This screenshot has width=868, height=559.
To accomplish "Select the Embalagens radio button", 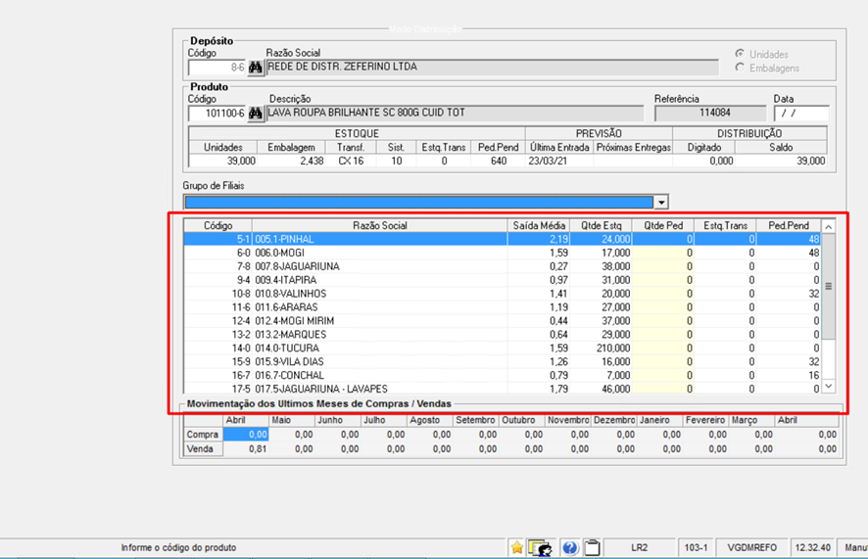I will pos(740,68).
